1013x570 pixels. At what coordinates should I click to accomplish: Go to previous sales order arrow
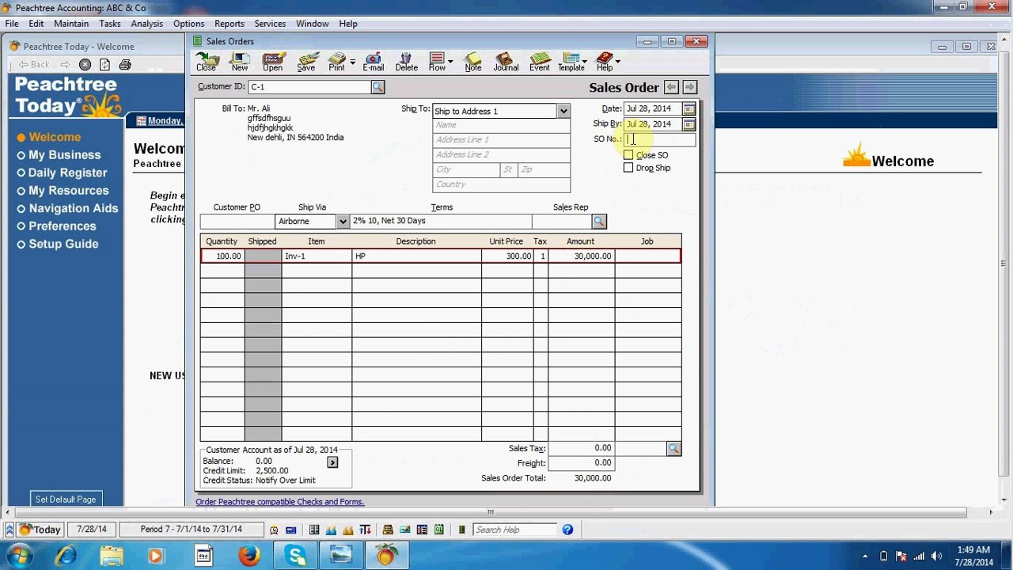pyautogui.click(x=671, y=87)
